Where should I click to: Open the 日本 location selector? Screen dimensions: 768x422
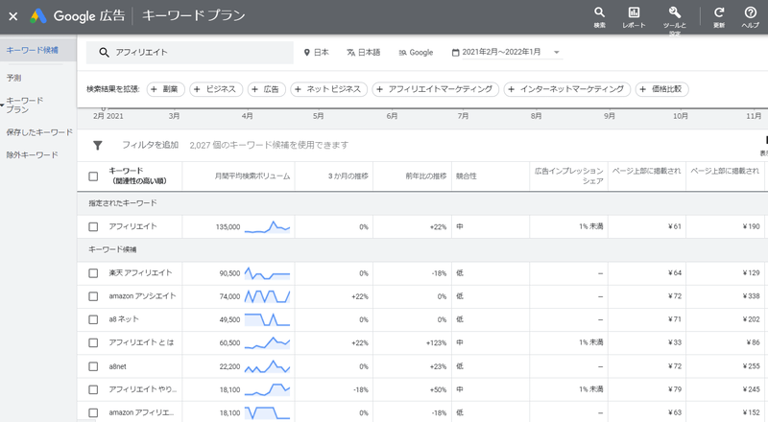coord(317,53)
